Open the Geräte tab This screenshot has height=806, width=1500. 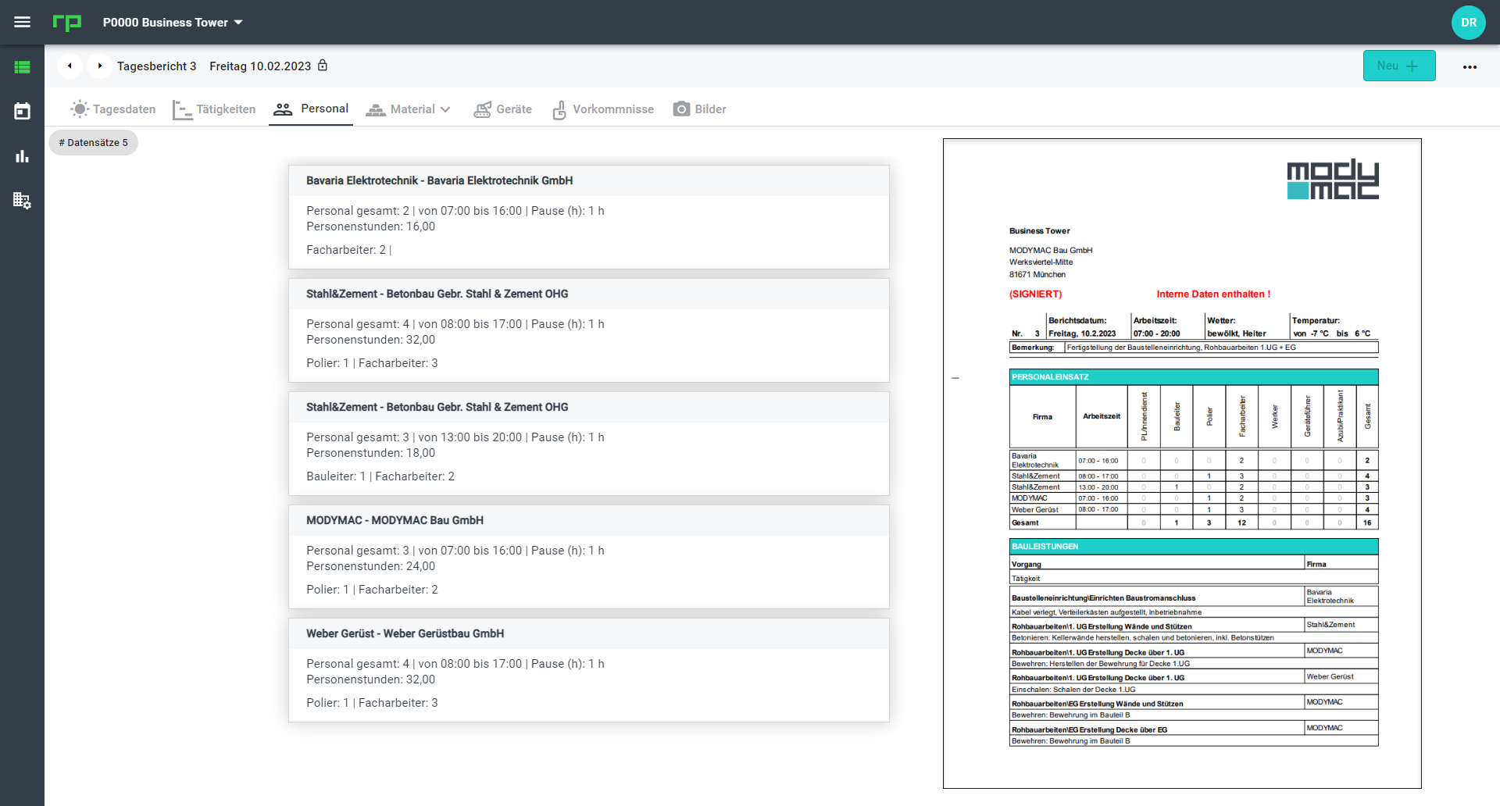tap(503, 109)
